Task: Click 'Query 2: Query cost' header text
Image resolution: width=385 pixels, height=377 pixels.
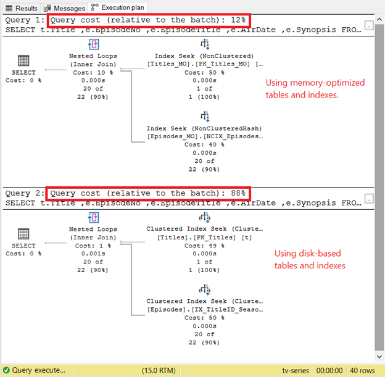Action: (125, 193)
